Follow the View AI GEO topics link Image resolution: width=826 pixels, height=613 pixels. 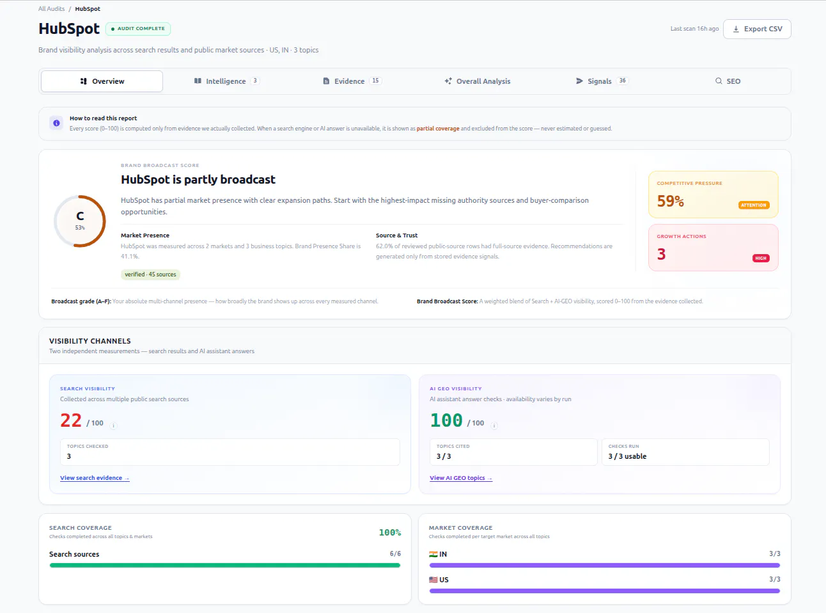[461, 478]
